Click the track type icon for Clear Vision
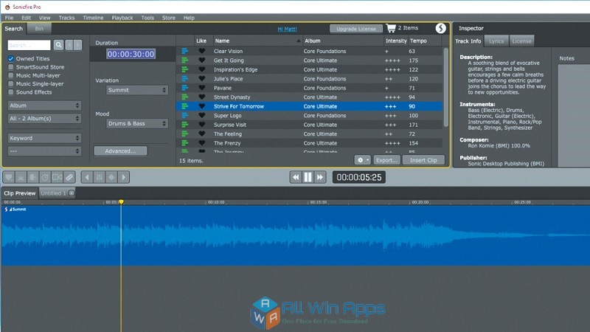 185,51
